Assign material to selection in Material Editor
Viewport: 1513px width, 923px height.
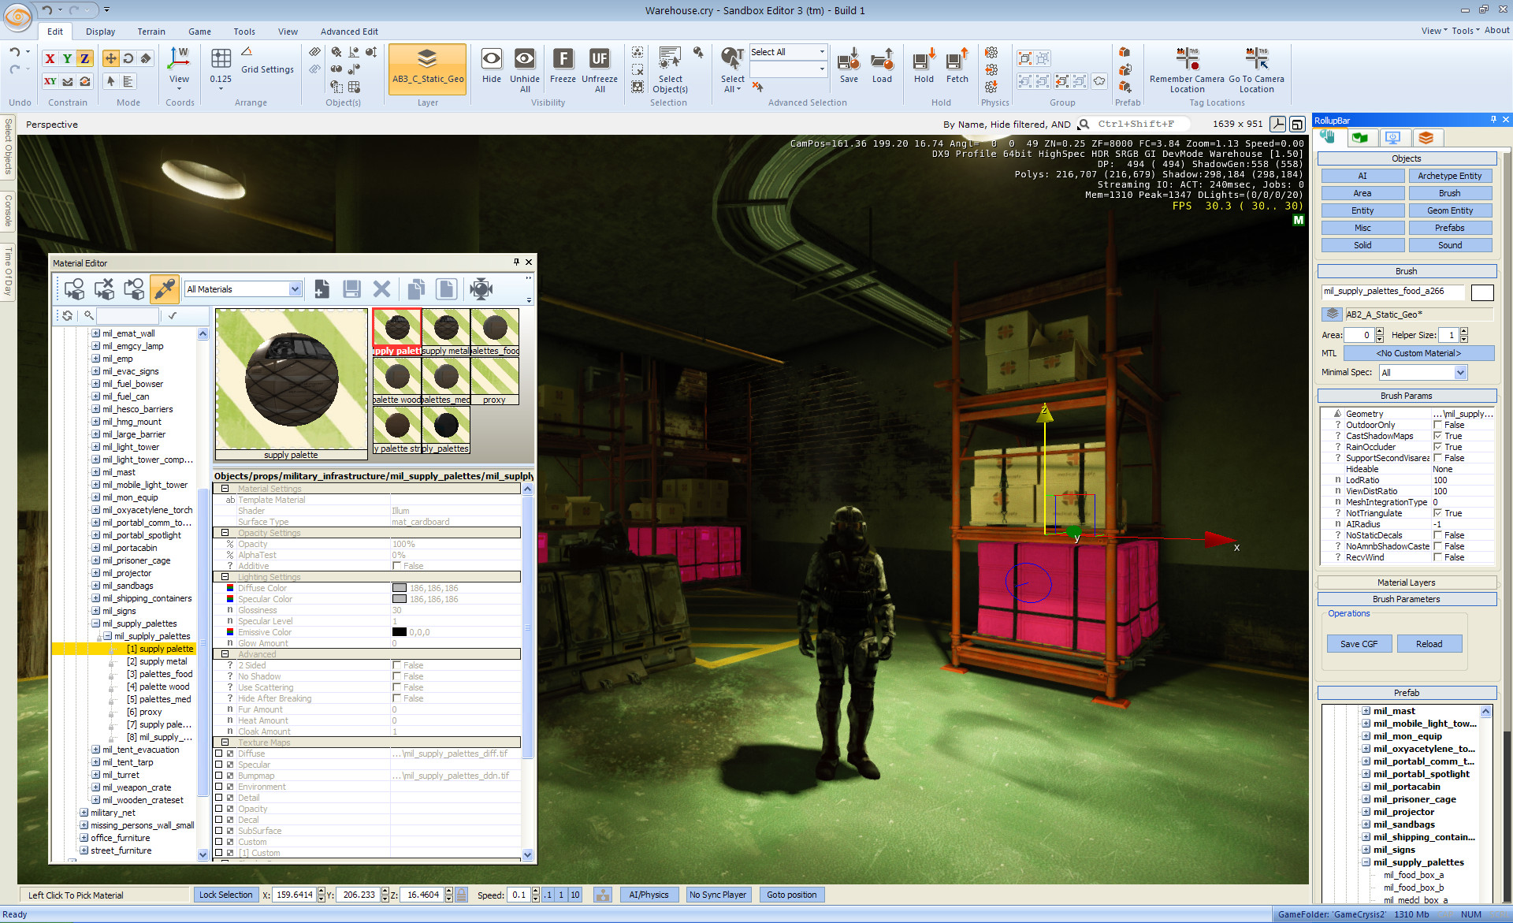74,289
